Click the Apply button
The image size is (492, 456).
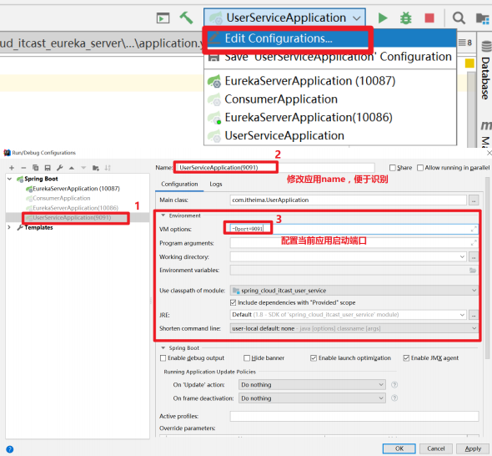[x=473, y=448]
